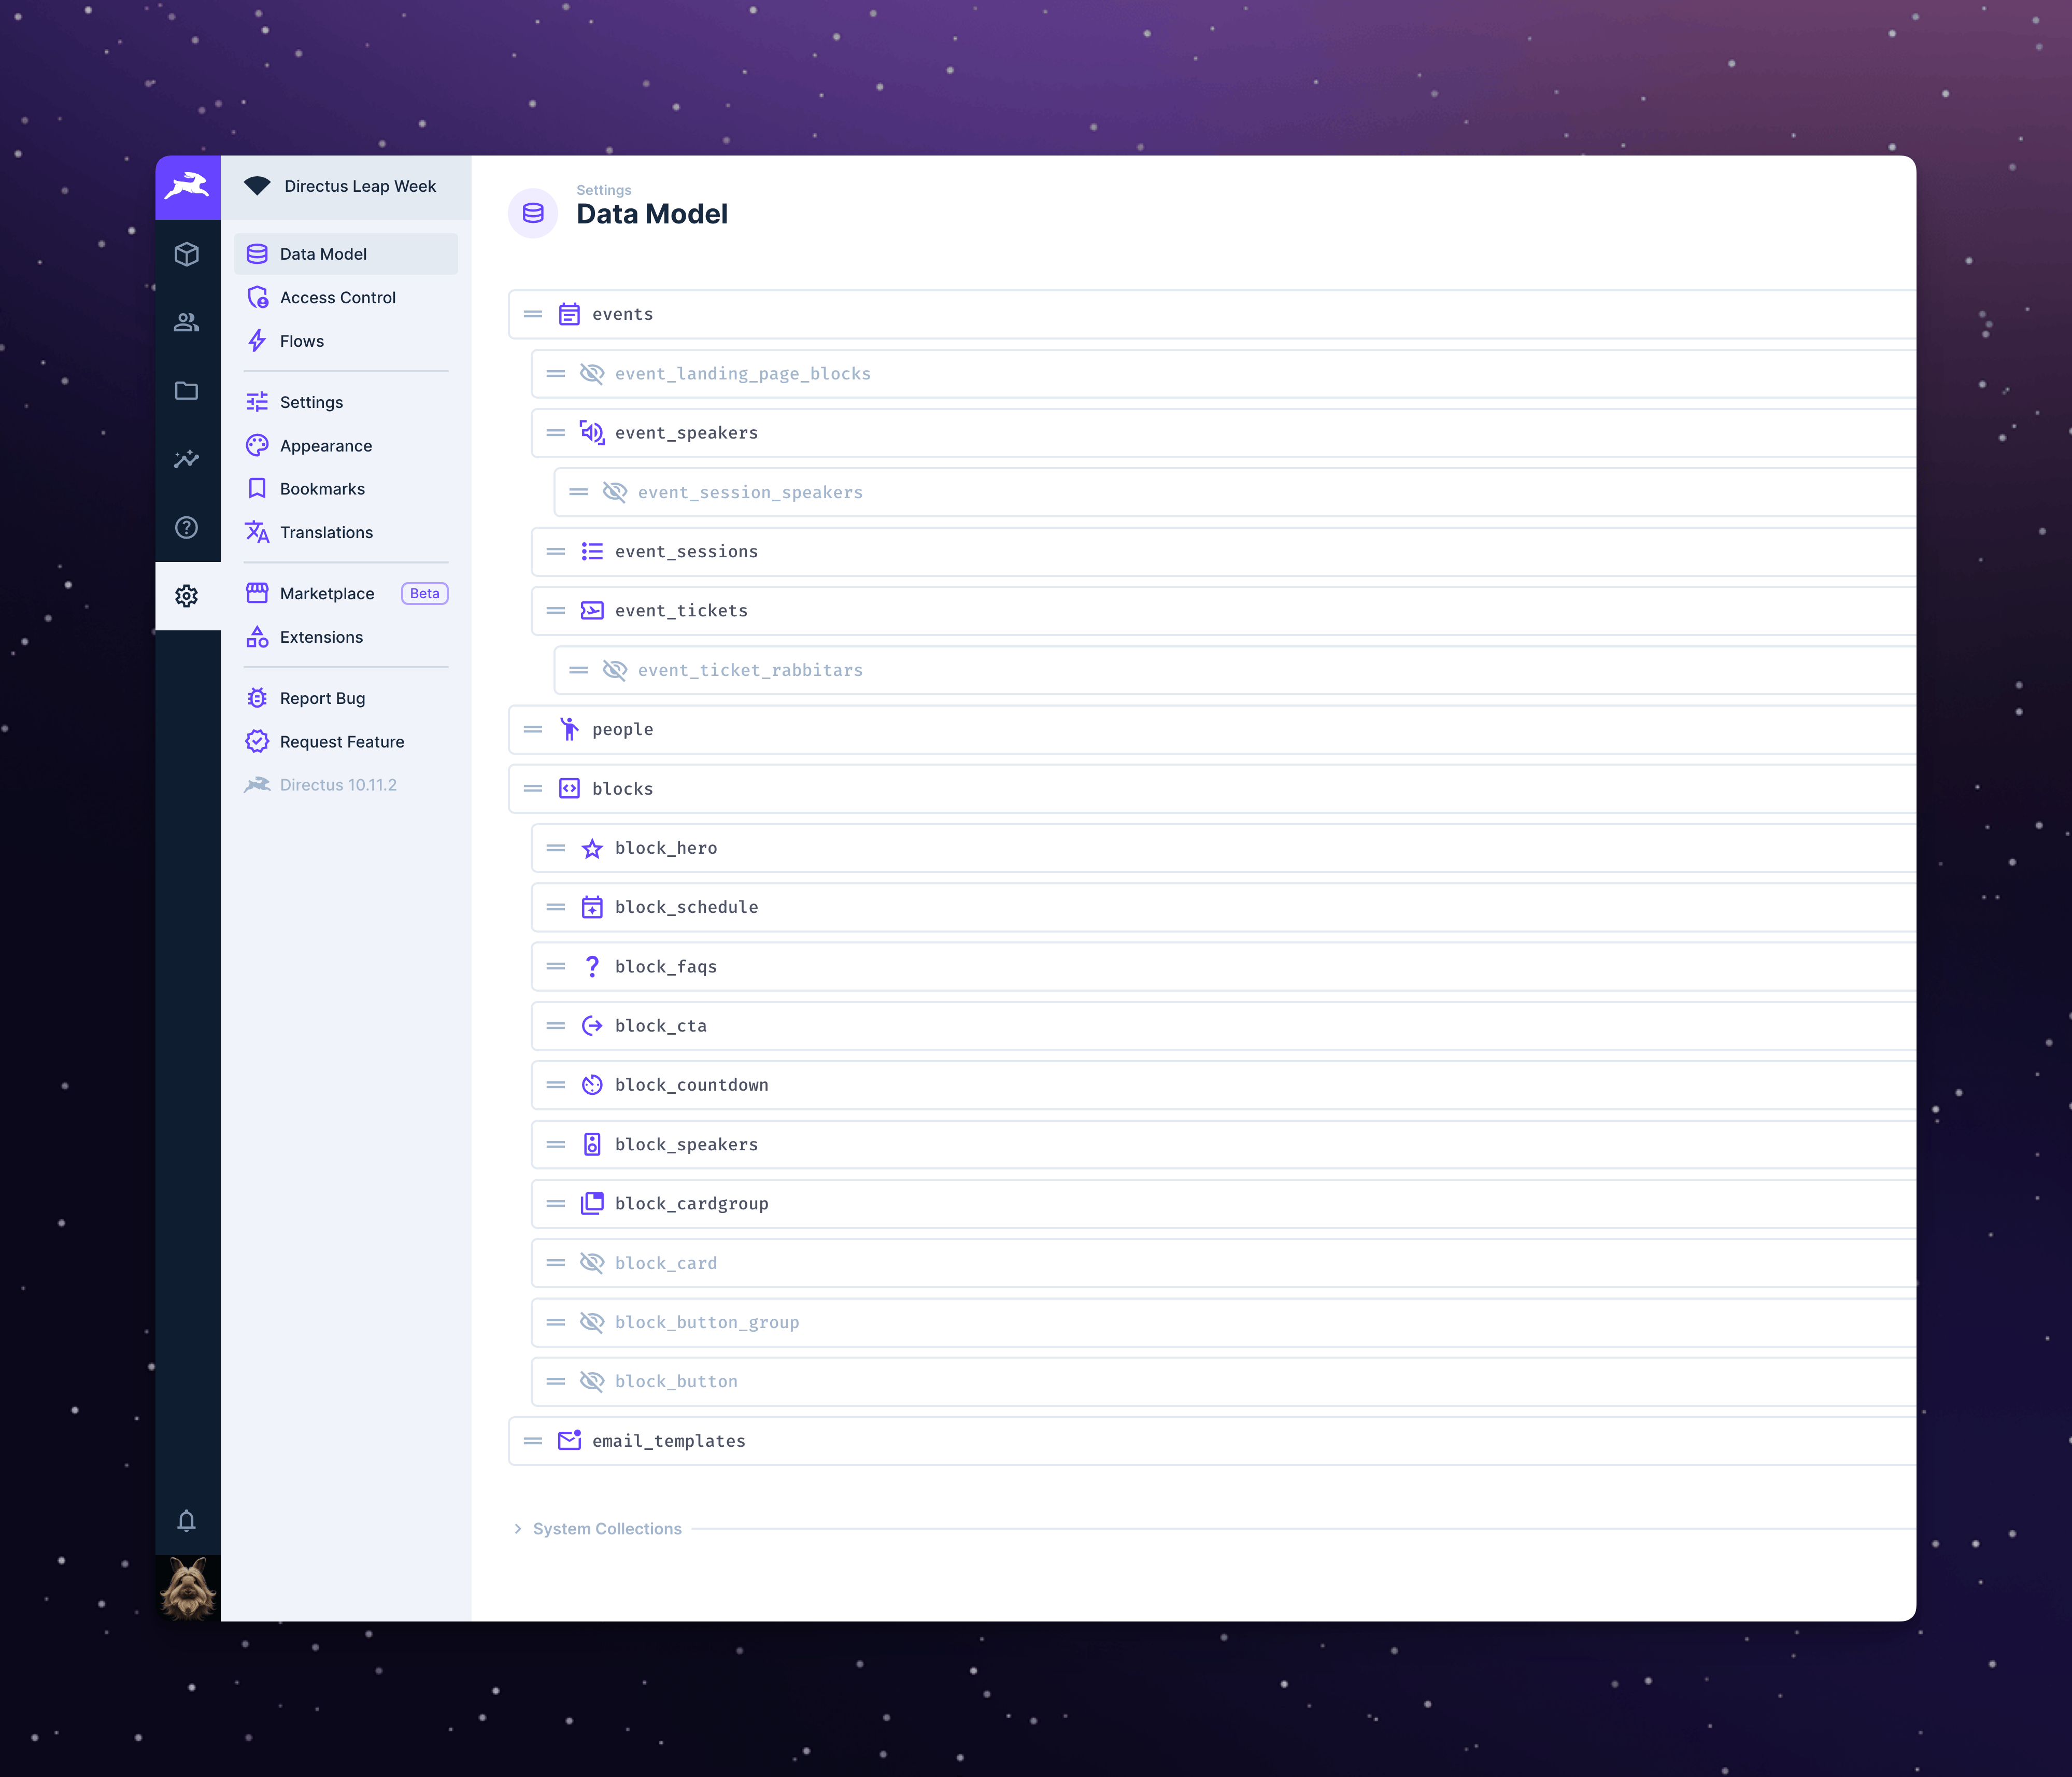Open the User Directory people icon
The height and width of the screenshot is (1777, 2072).
tap(187, 322)
